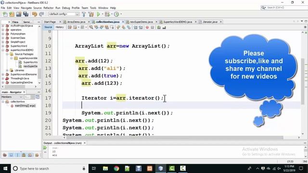Viewport: 308px width, 173px height.
Task: Click the Windows Start button
Action: tap(5, 169)
